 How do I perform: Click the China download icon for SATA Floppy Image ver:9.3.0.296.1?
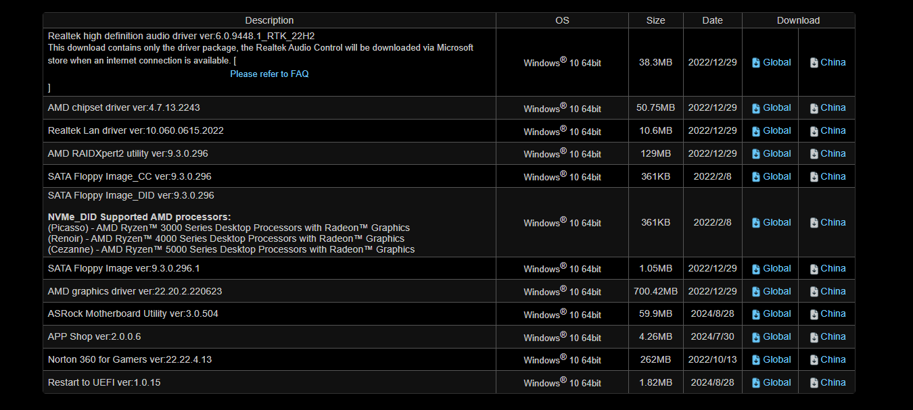pos(814,269)
